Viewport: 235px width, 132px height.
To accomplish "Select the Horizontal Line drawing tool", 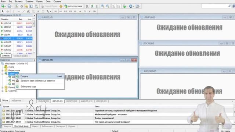I will [x=19, y=11].
